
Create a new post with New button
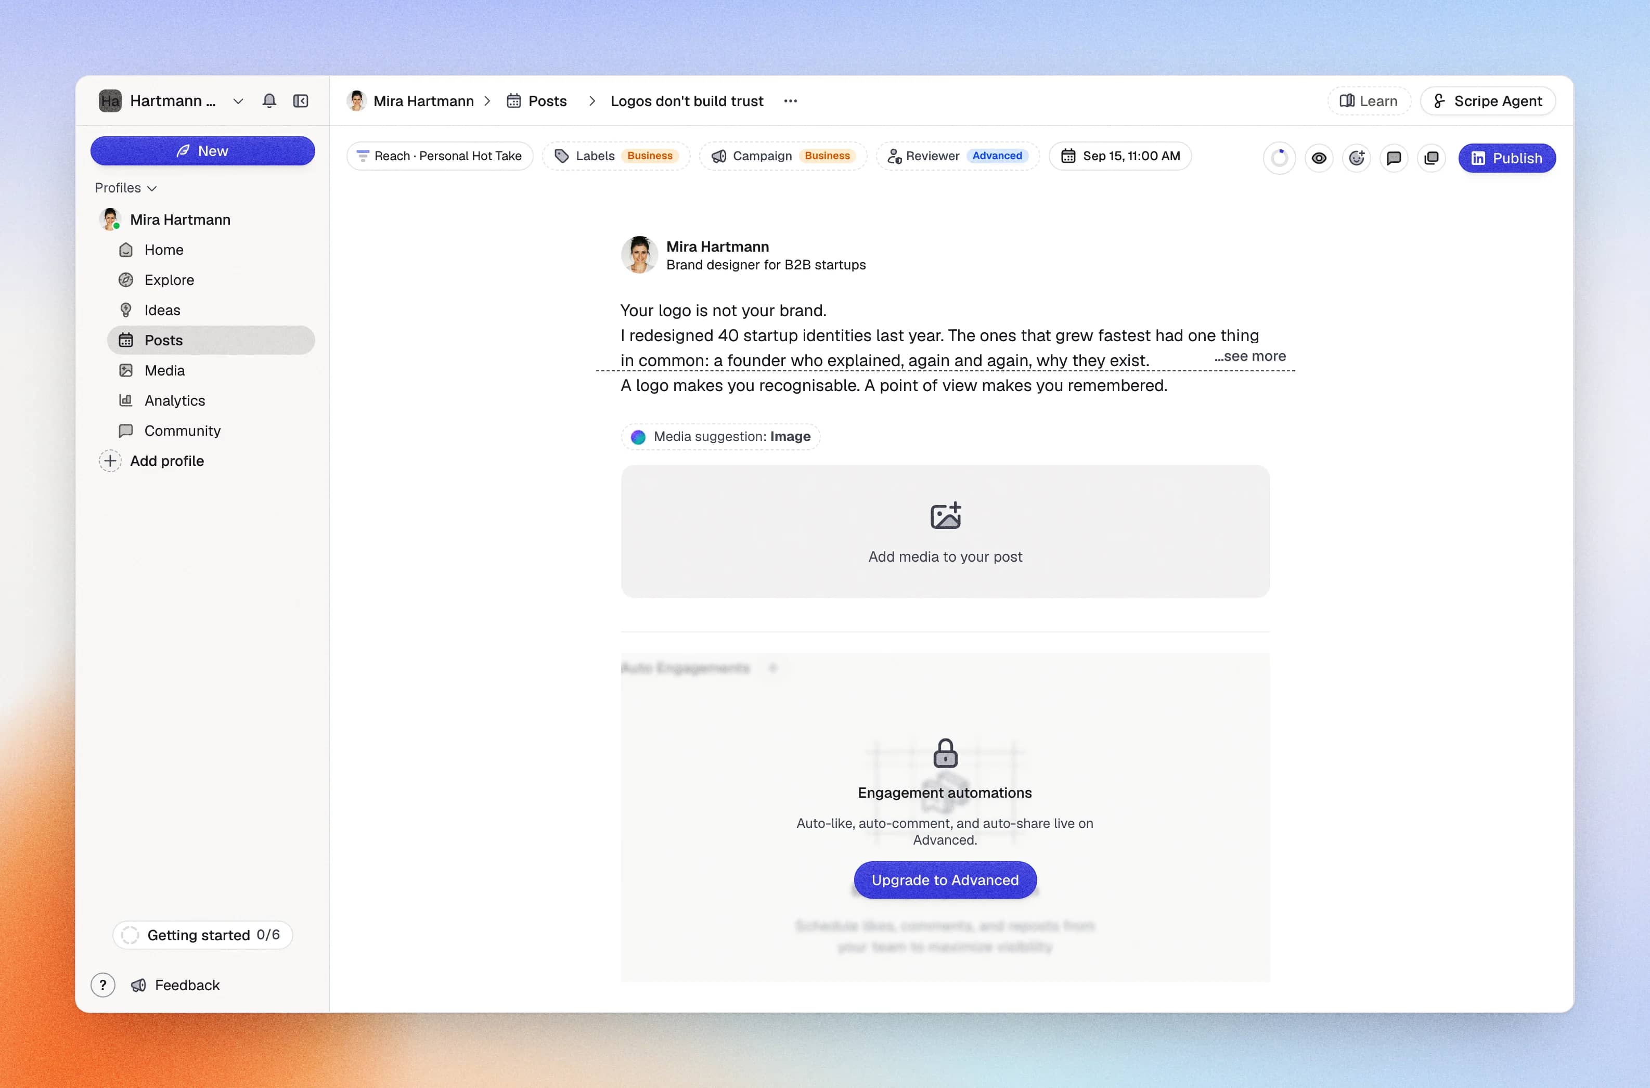tap(202, 151)
